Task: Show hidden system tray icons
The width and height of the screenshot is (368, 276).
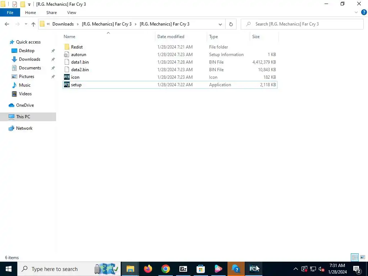Action: tap(296, 269)
